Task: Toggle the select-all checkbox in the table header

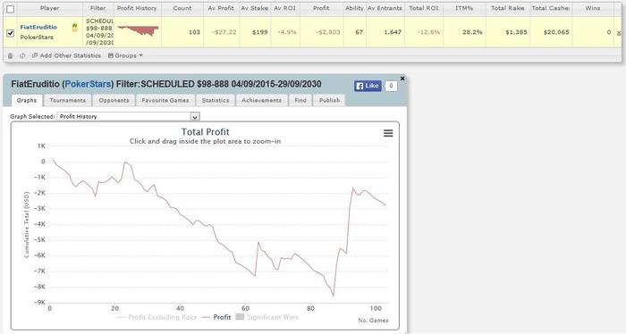Action: [x=11, y=9]
